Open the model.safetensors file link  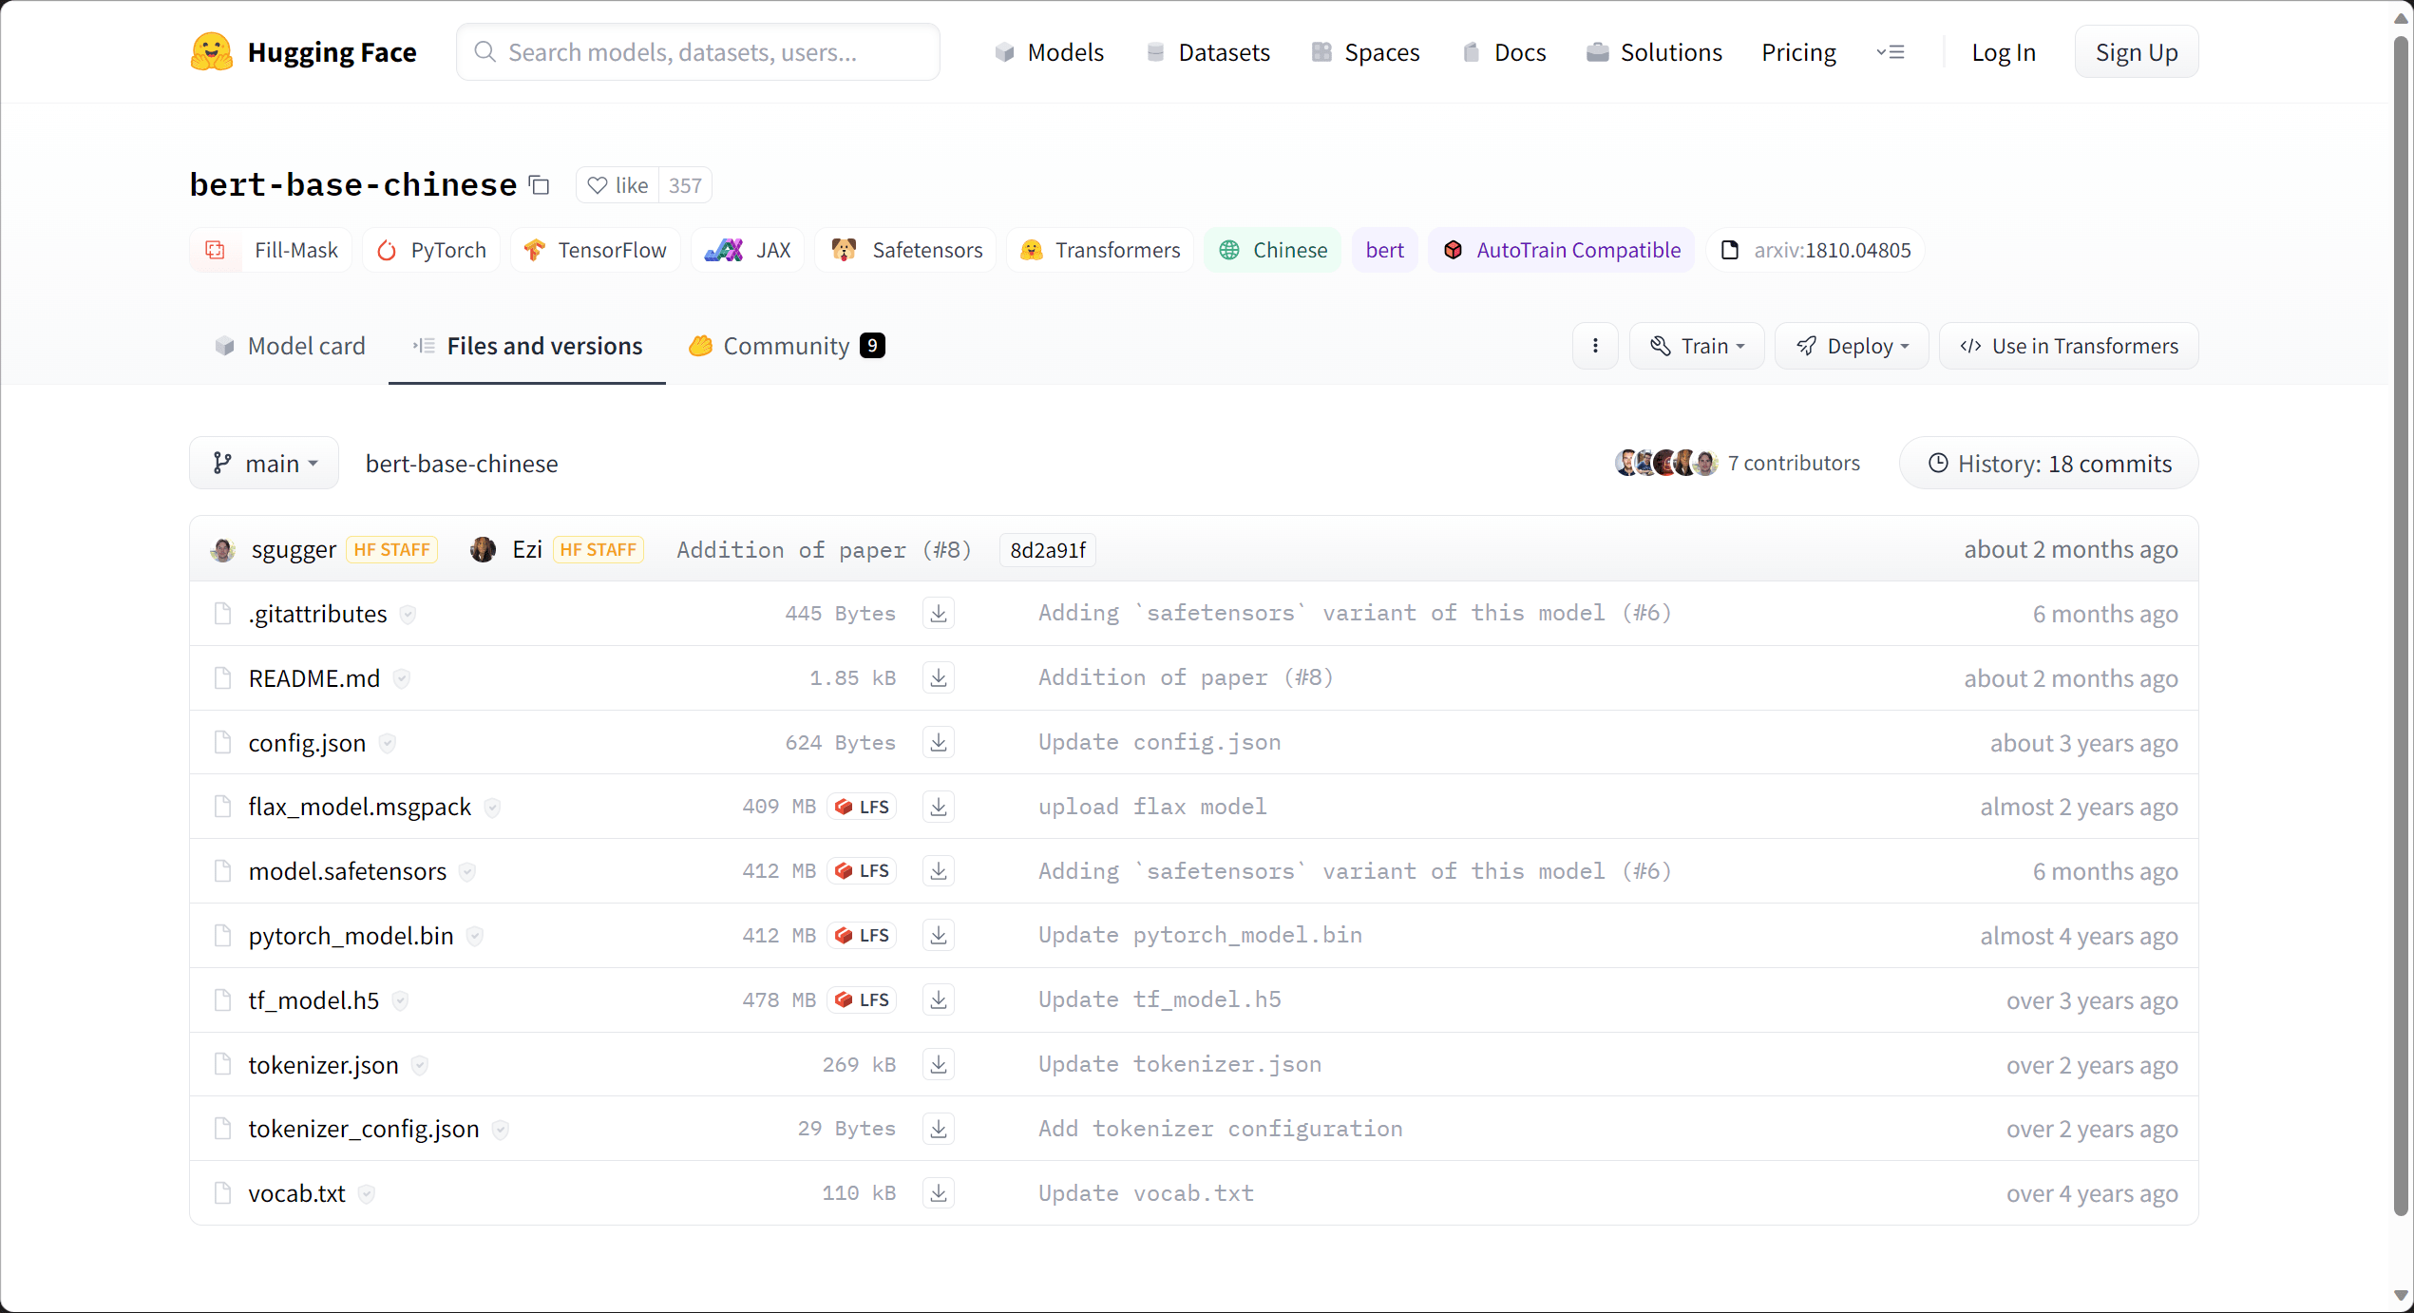(348, 871)
